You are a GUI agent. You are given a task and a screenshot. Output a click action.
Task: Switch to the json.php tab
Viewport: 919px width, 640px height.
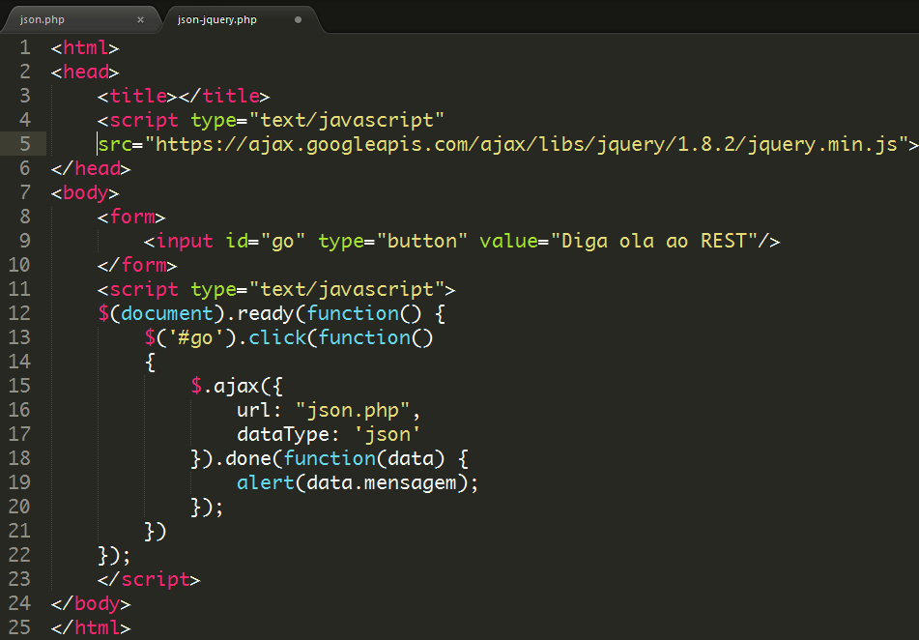click(43, 18)
